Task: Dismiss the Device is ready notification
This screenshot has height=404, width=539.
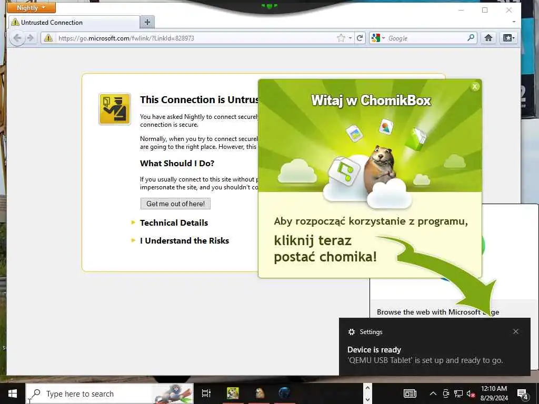Action: point(516,331)
